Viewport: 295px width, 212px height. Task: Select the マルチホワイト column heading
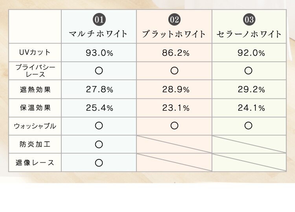click(x=99, y=34)
